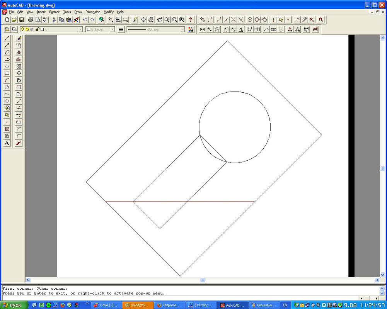This screenshot has height=309, width=387.
Task: Click the Print button
Action: click(31, 20)
